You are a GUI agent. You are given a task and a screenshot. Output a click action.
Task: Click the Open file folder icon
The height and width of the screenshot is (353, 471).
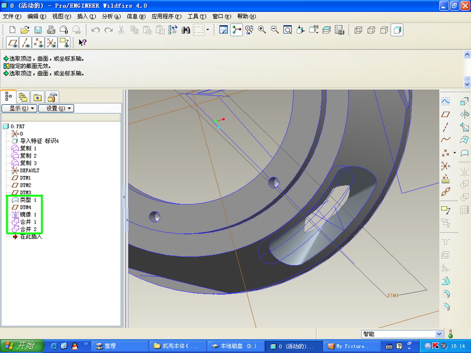tap(25, 29)
